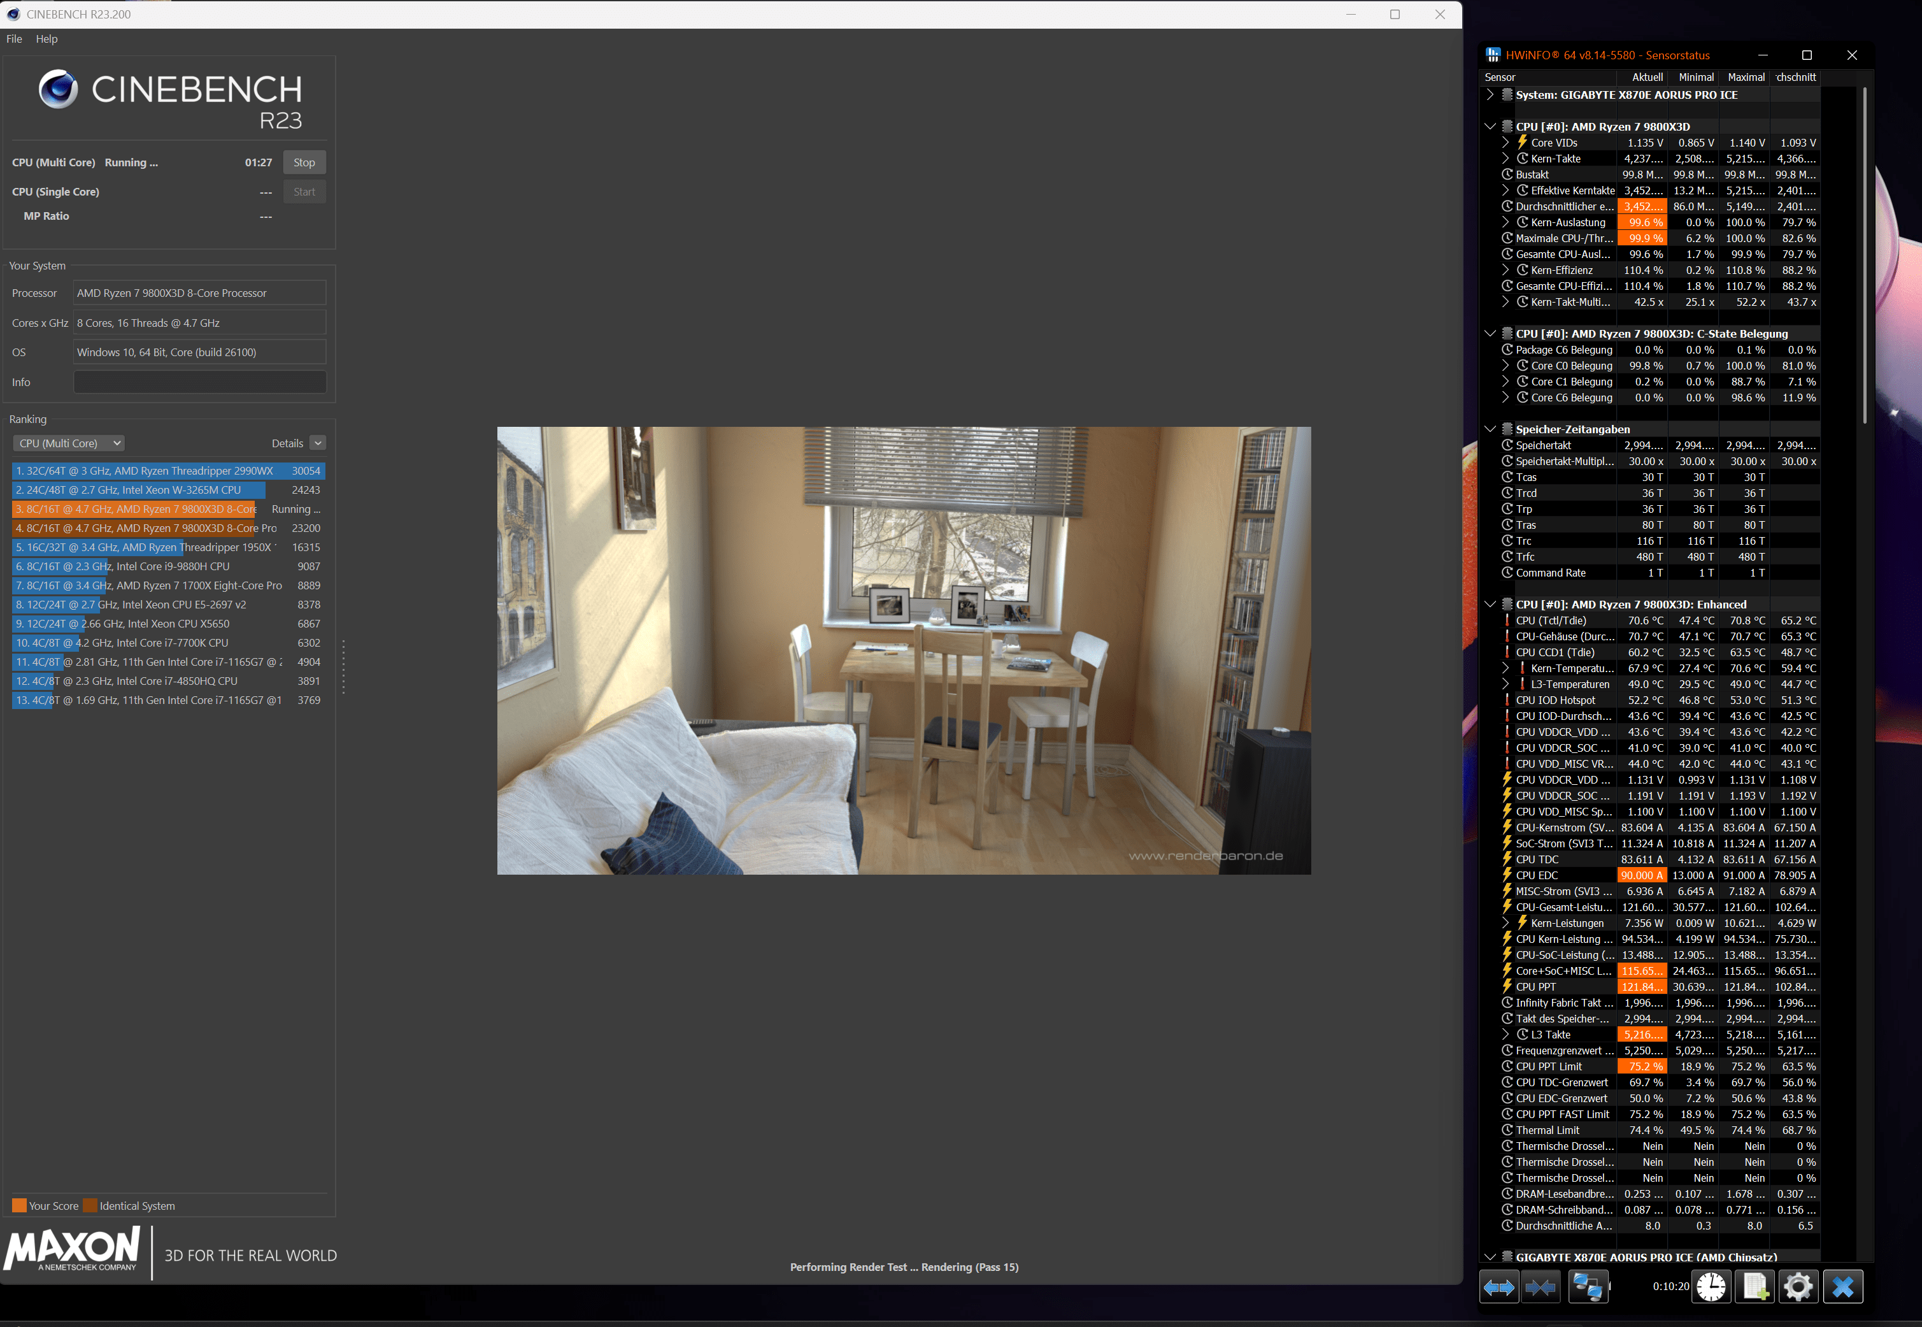
Task: Click clock icon beside Package C6 Belegung
Action: click(x=1507, y=349)
